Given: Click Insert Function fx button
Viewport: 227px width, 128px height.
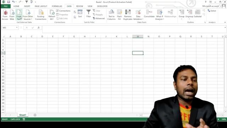Looking at the screenshot, I should click(x=39, y=28).
